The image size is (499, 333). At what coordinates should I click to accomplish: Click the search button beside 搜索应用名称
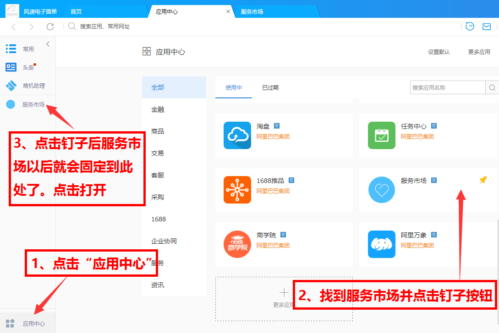pos(492,87)
